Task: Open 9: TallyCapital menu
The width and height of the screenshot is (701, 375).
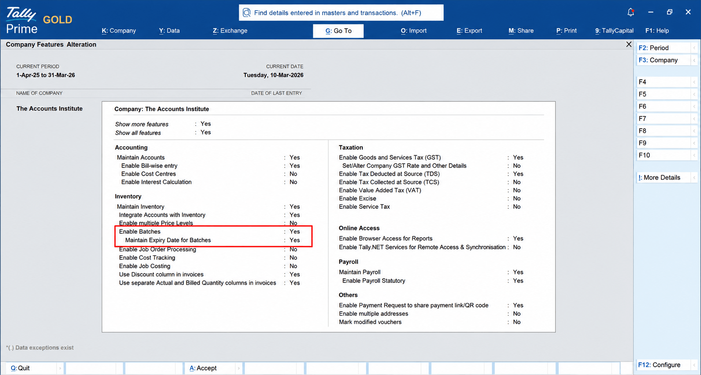Action: point(614,31)
